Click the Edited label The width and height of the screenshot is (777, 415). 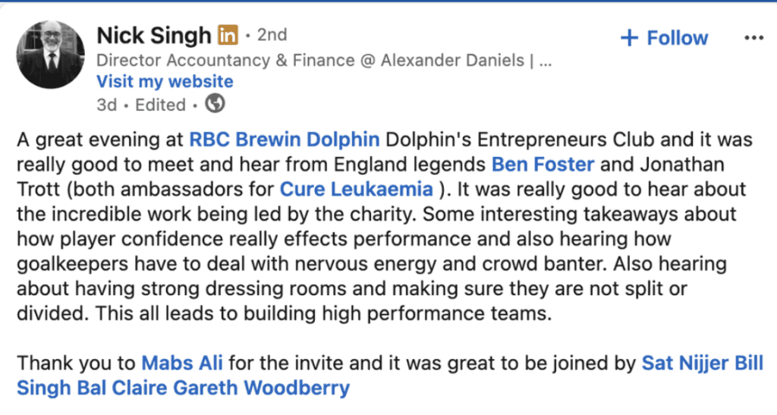point(160,105)
